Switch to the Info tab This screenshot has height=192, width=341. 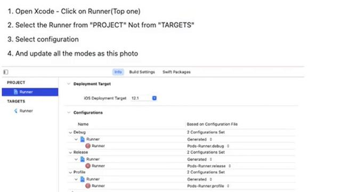tap(118, 72)
